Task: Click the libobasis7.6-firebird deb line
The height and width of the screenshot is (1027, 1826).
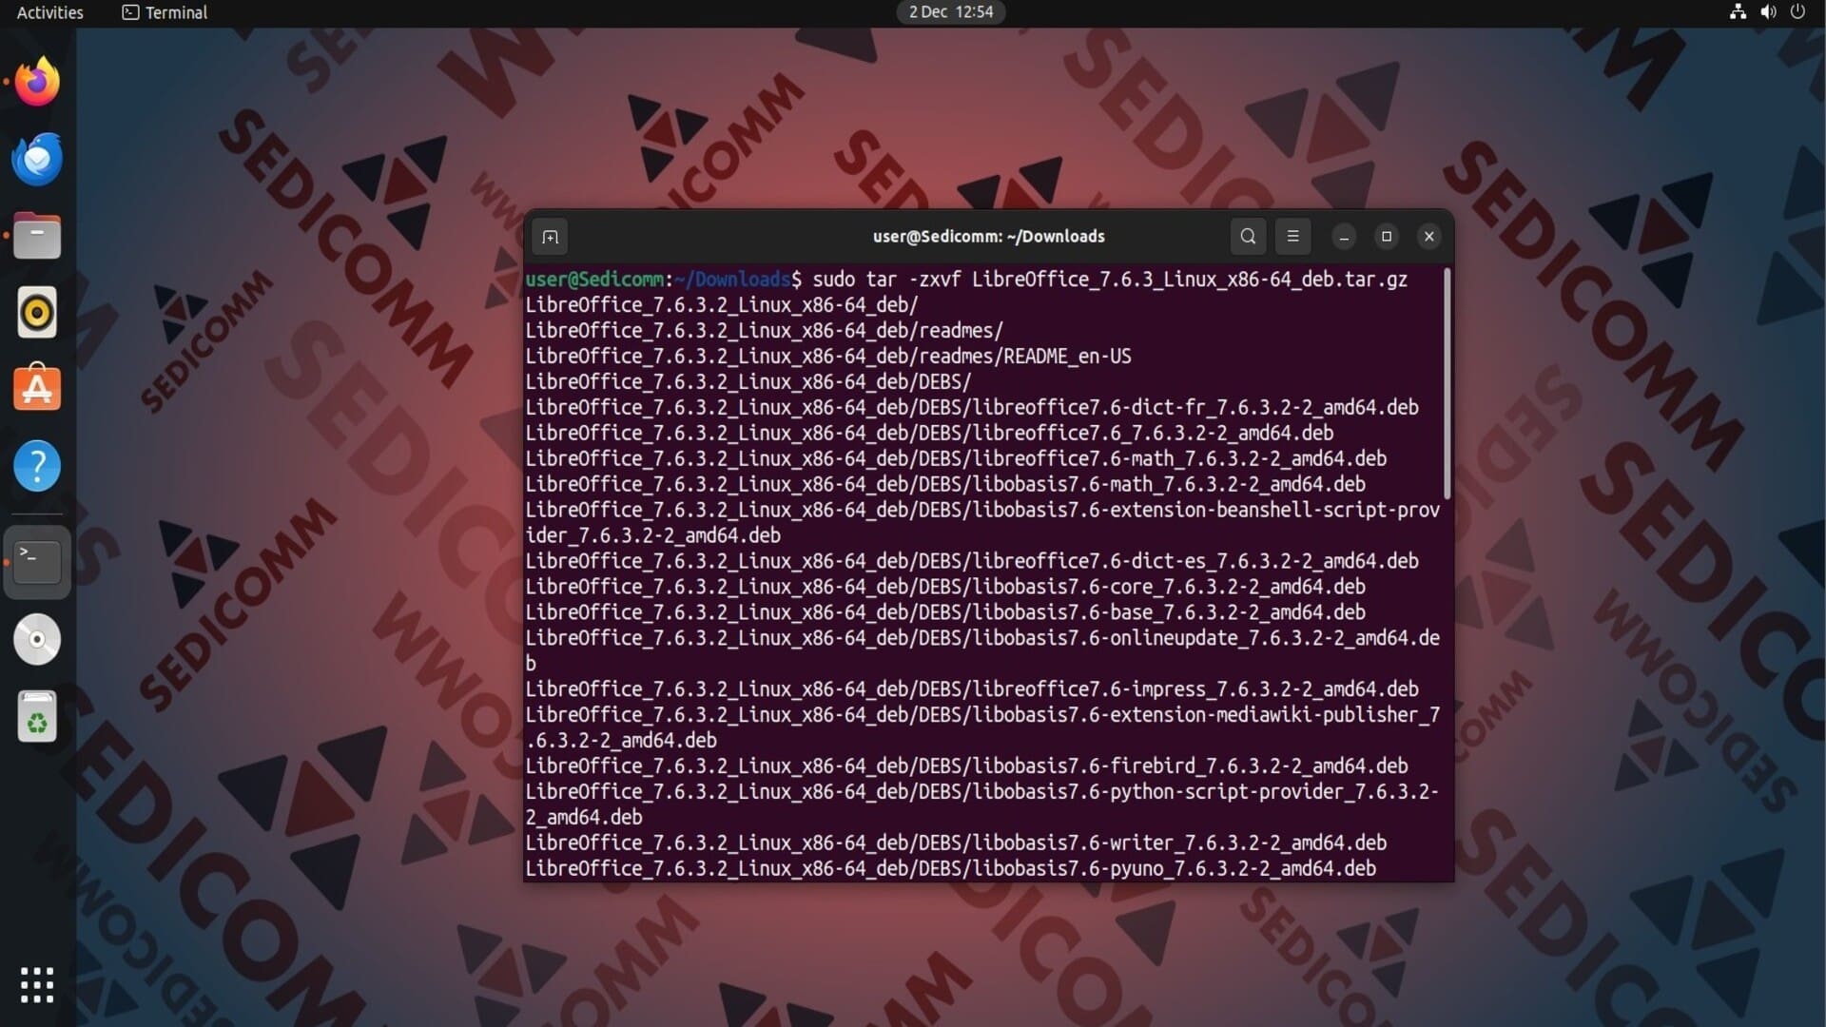Action: click(966, 767)
